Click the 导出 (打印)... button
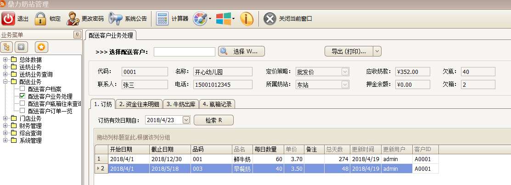This screenshot has width=511, height=185. (x=349, y=51)
